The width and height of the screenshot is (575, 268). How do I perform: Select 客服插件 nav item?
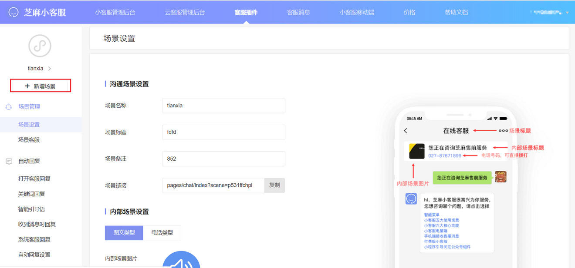pos(246,12)
